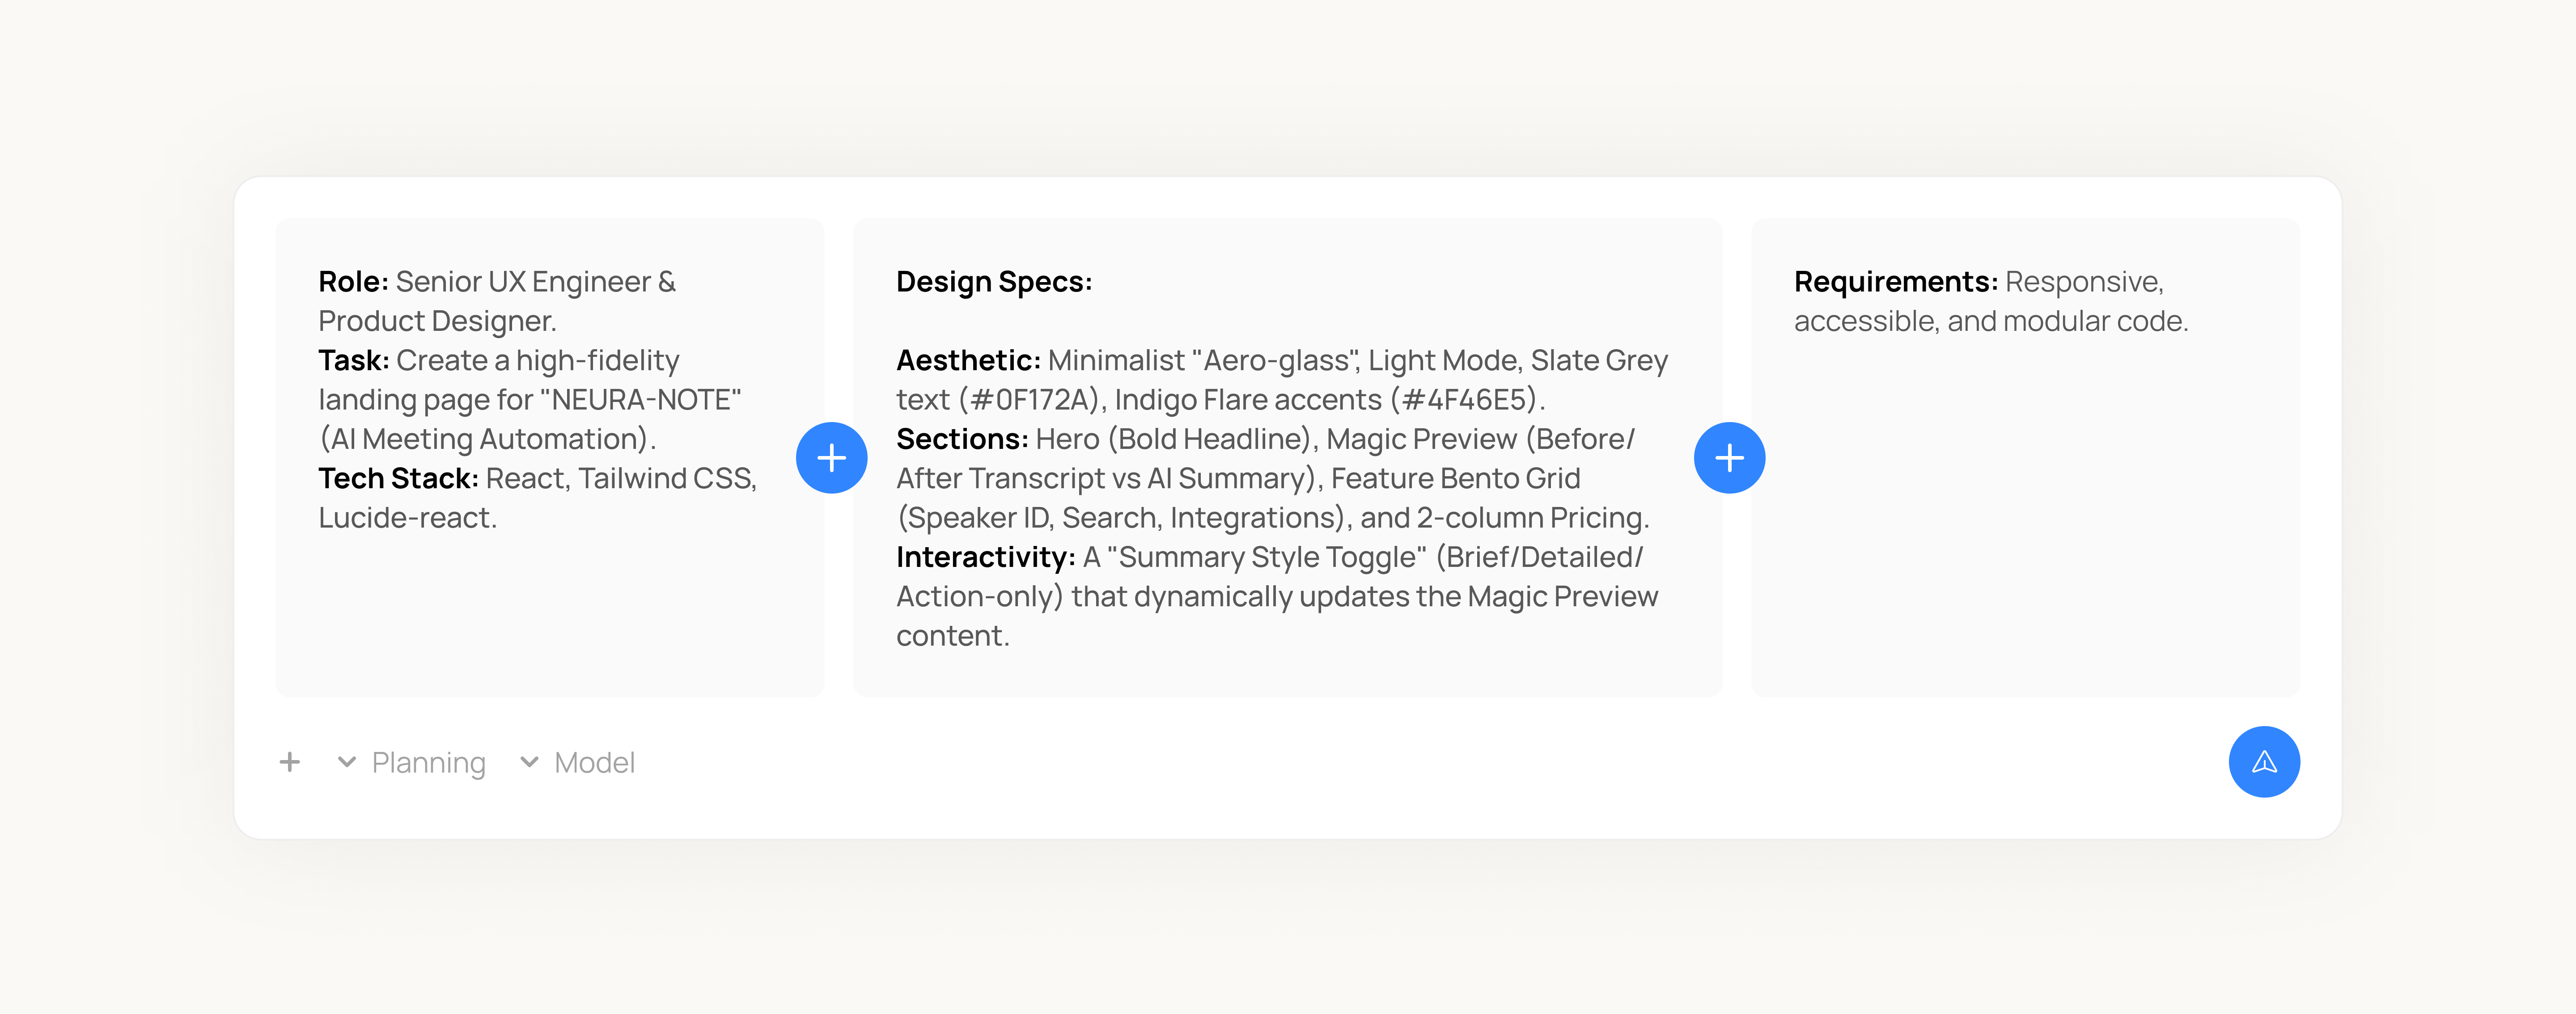Click the bold "Interactivity:" label
This screenshot has height=1014, width=2576.
tap(985, 557)
